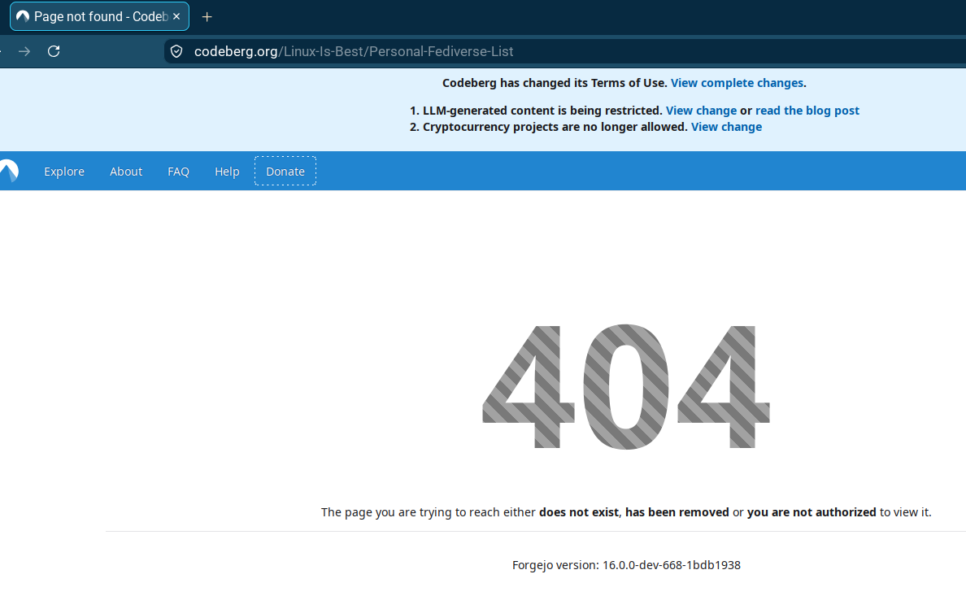
Task: Click the large 404 graphic
Action: [626, 386]
